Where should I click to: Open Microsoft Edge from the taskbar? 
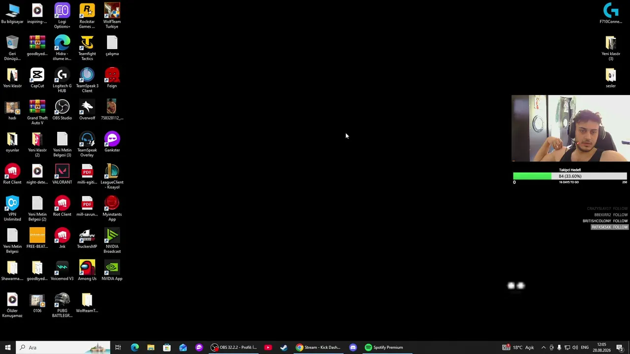pos(135,348)
